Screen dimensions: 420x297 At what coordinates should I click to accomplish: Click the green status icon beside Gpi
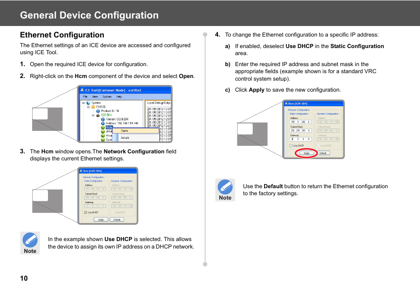tap(103, 140)
